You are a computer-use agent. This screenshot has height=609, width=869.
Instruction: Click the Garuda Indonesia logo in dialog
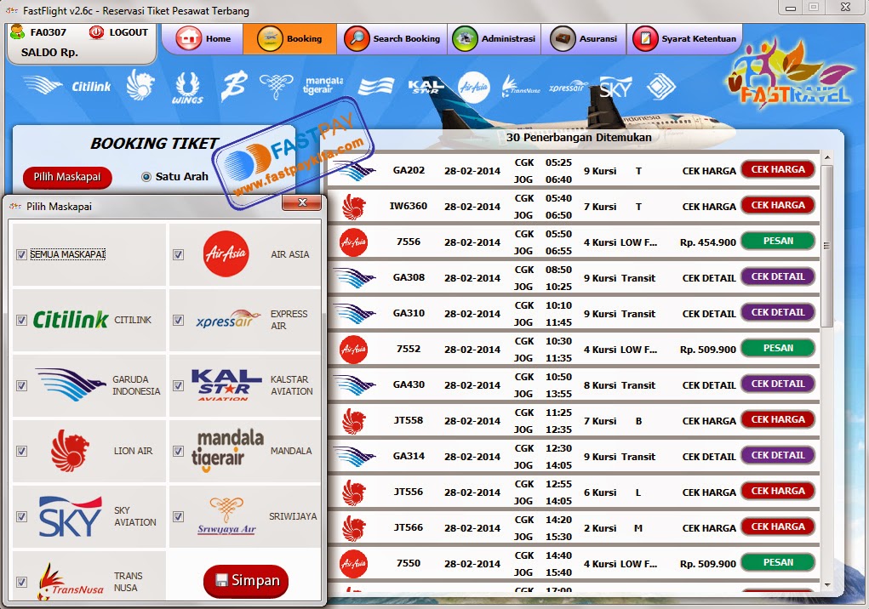point(71,384)
